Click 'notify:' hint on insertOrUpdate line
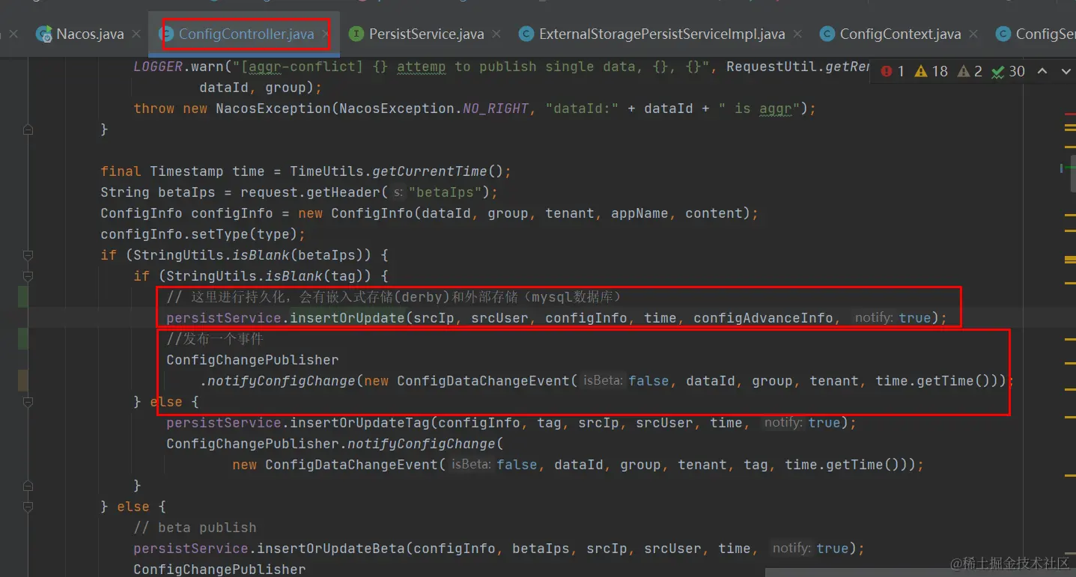Screen dimensions: 1076x577 point(873,318)
